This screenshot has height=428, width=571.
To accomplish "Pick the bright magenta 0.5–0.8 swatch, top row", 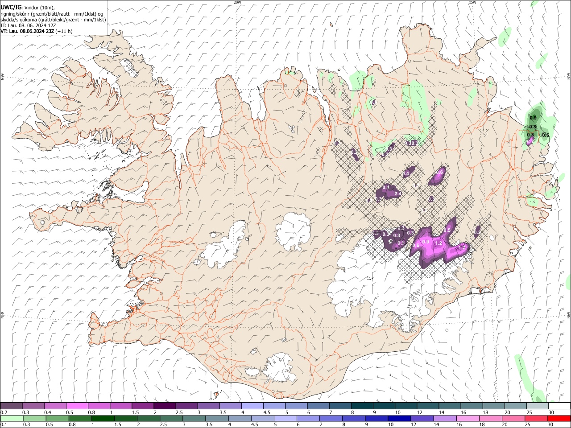I will coord(77,406).
